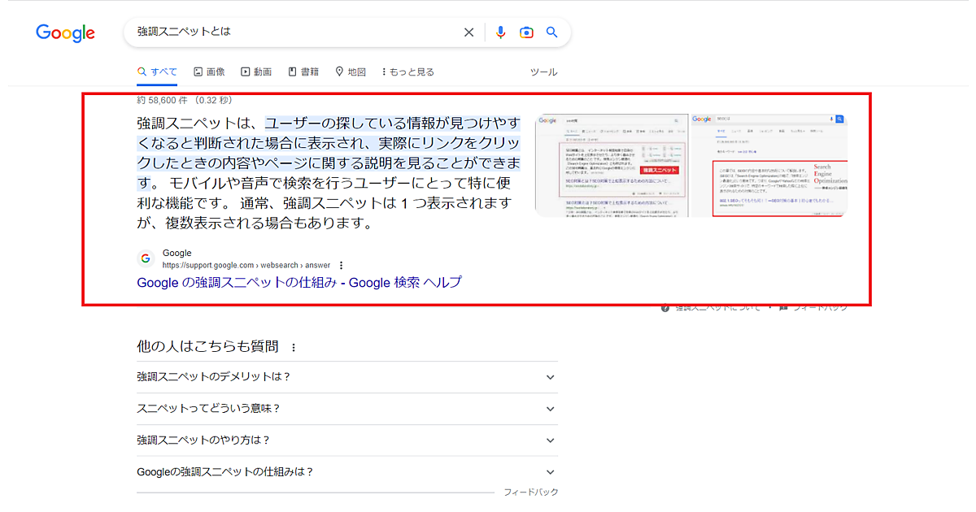Click inside the search input field
This screenshot has height=512, width=976.
coord(293,33)
